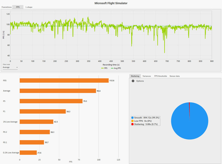222x164 pixels.
Task: Click the 38.1 value label
Action: [52, 132]
